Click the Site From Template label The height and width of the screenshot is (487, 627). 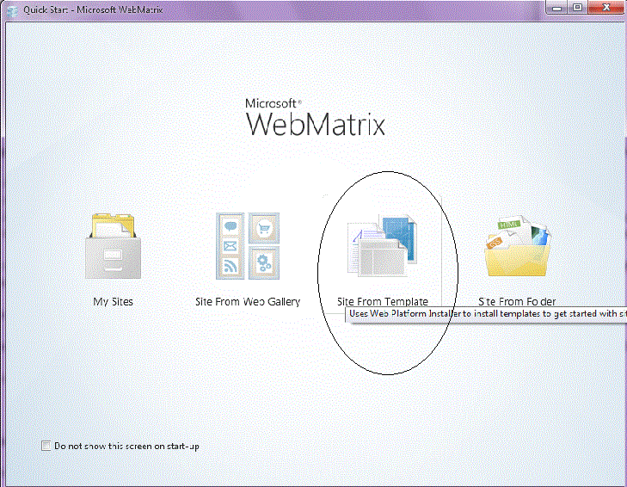383,302
